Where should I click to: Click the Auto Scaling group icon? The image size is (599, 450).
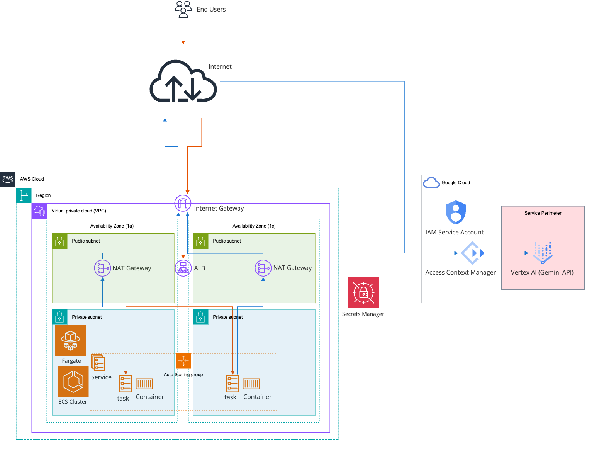[x=183, y=361]
